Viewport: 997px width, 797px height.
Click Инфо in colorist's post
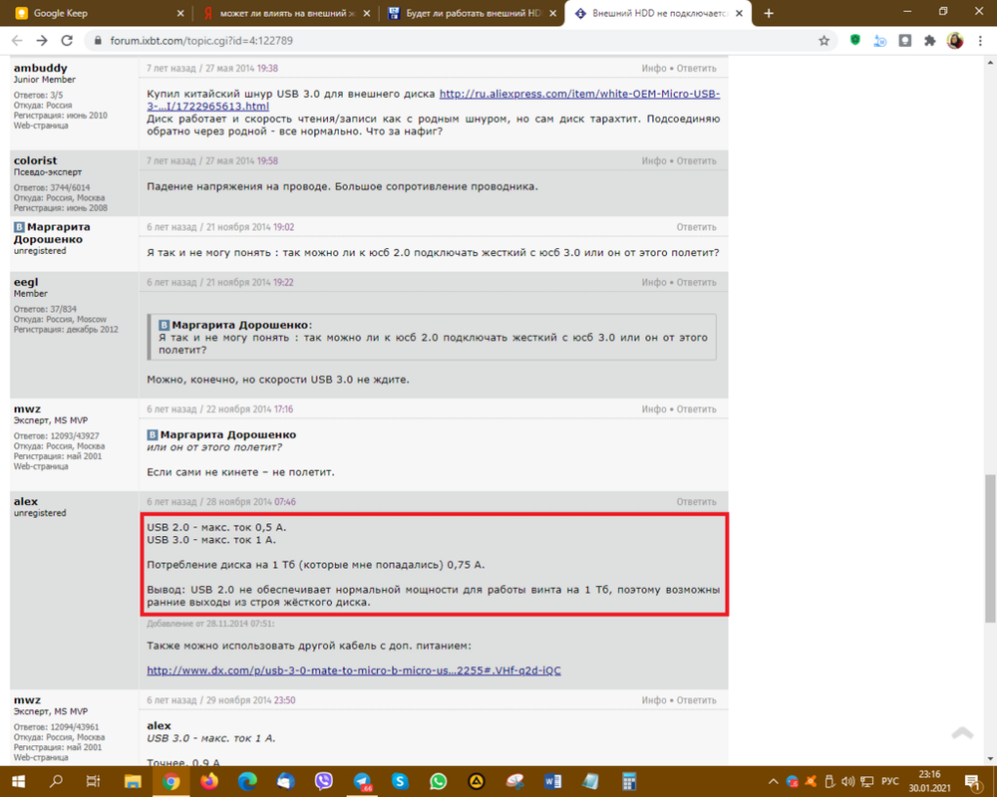click(x=654, y=161)
